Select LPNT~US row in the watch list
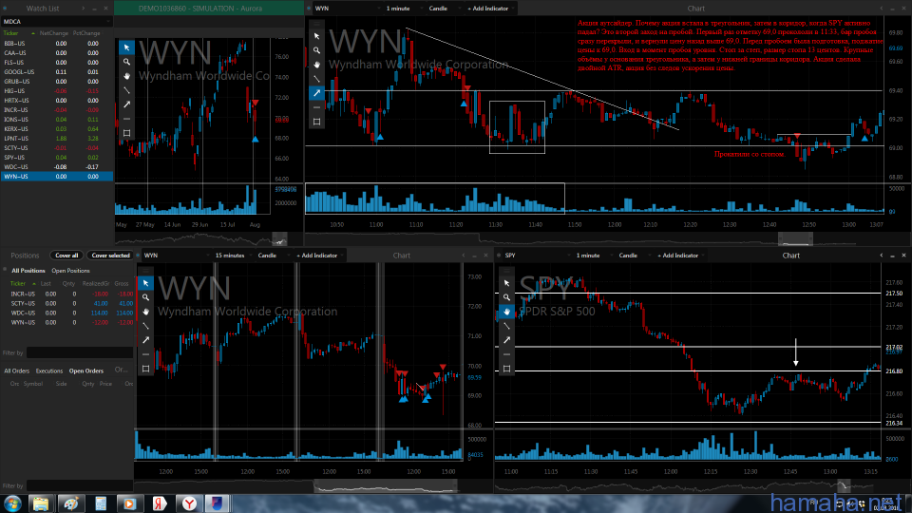The width and height of the screenshot is (912, 513). point(57,139)
